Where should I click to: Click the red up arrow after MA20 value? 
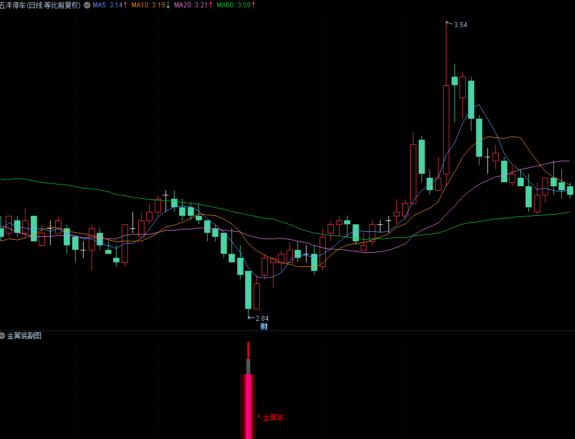tap(211, 5)
